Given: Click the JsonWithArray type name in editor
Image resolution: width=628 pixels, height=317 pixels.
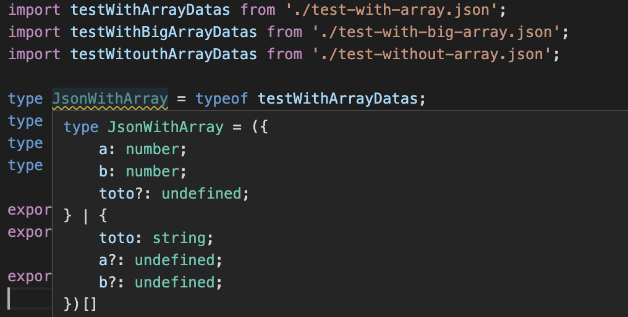Looking at the screenshot, I should 110,99.
